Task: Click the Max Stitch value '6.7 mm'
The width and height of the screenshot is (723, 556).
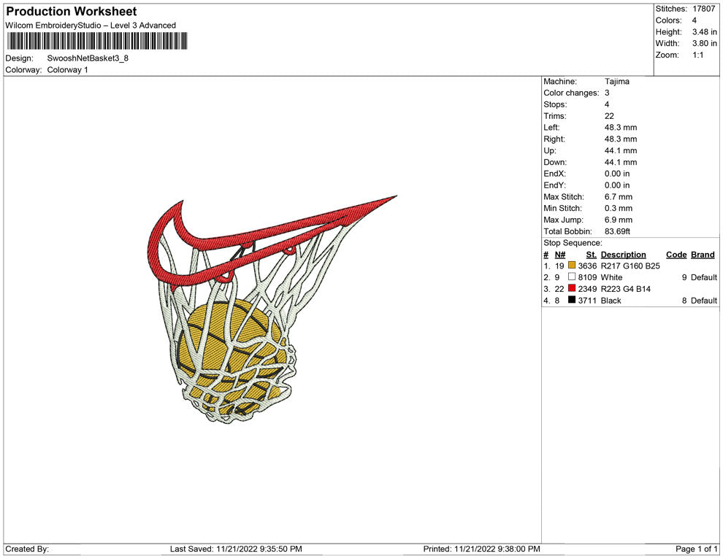Action: tap(619, 196)
